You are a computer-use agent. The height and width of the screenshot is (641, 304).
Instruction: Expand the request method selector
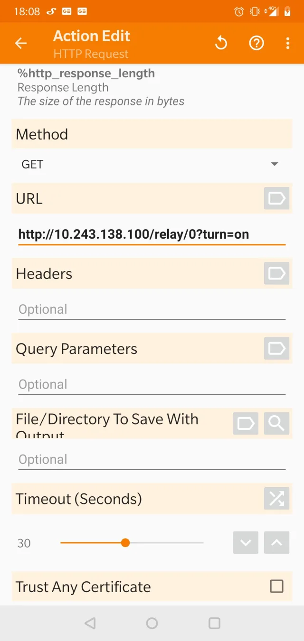[274, 164]
